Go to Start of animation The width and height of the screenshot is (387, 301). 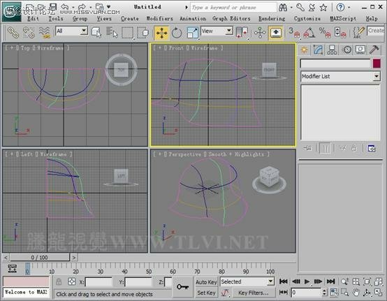click(284, 281)
